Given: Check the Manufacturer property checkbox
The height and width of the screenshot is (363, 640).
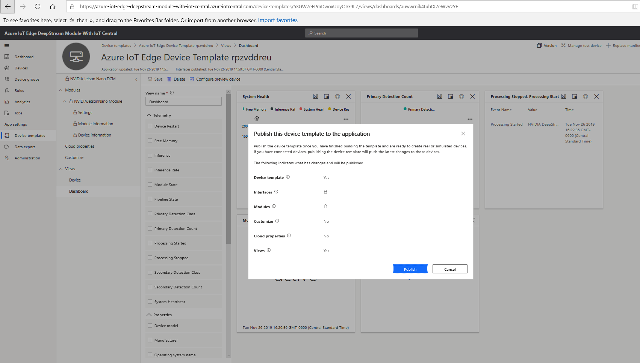Looking at the screenshot, I should [x=150, y=340].
